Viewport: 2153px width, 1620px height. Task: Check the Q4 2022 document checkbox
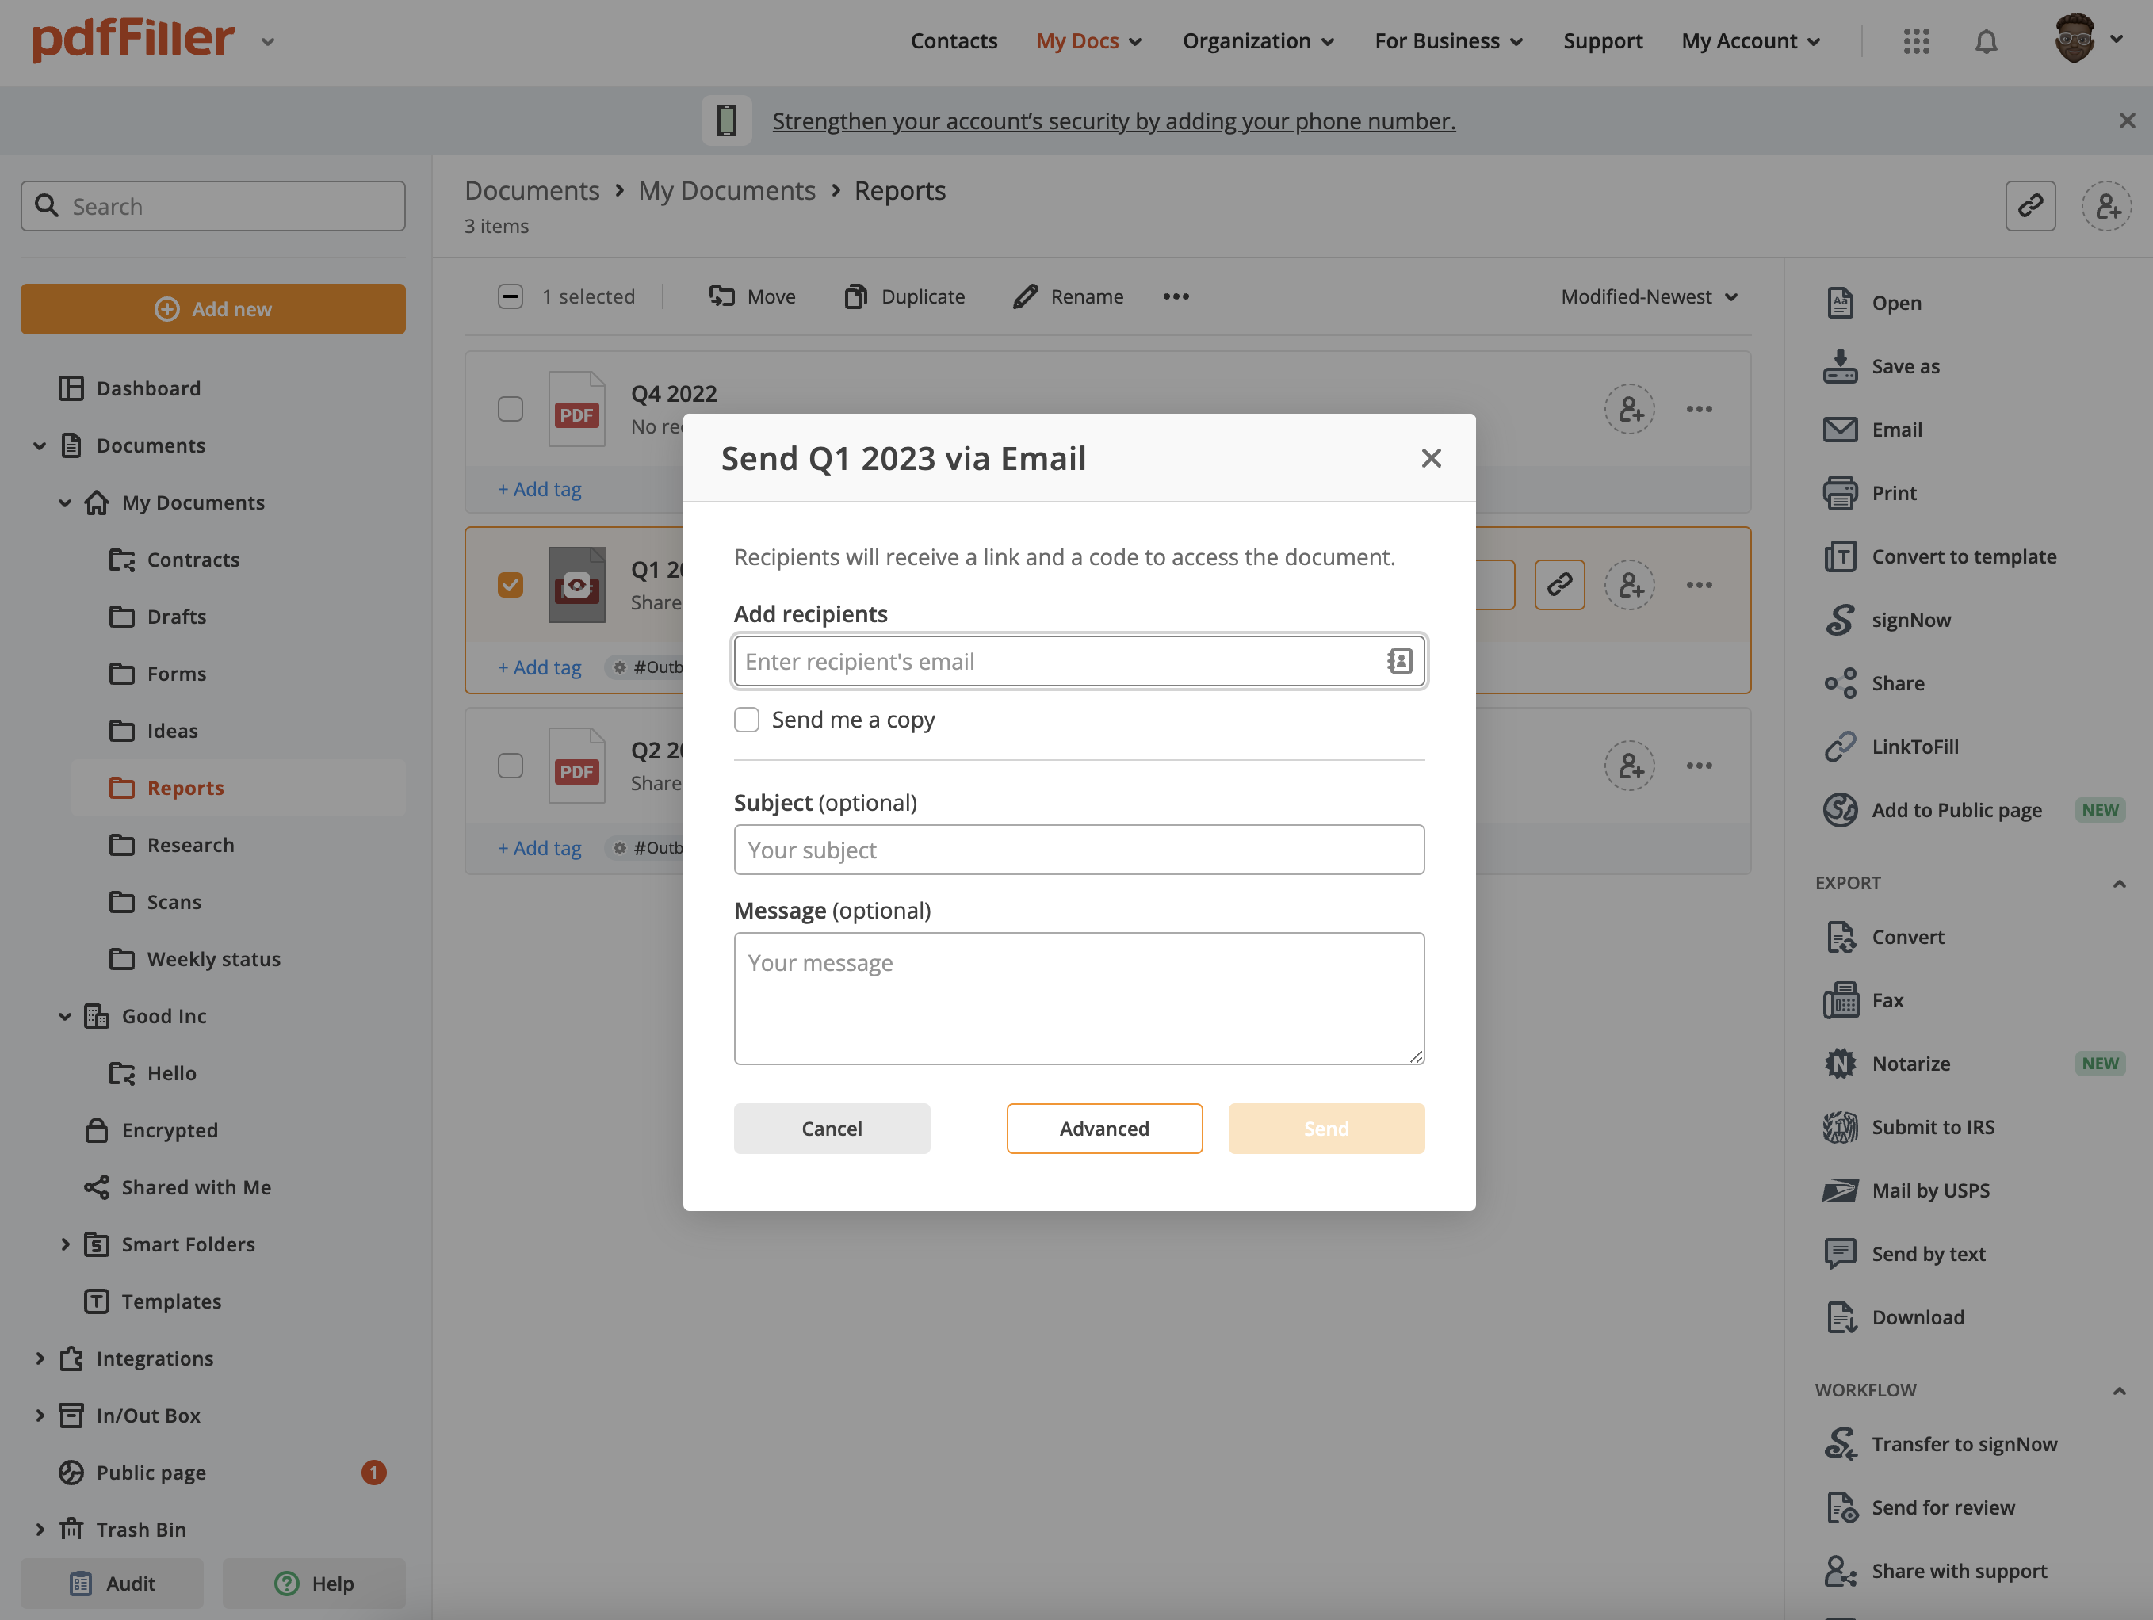click(510, 410)
